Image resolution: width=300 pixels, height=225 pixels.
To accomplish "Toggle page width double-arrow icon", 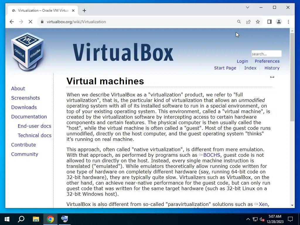I will pyautogui.click(x=272, y=77).
